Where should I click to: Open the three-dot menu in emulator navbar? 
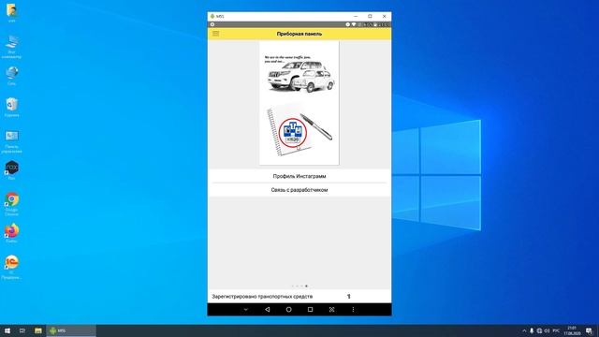tap(353, 310)
